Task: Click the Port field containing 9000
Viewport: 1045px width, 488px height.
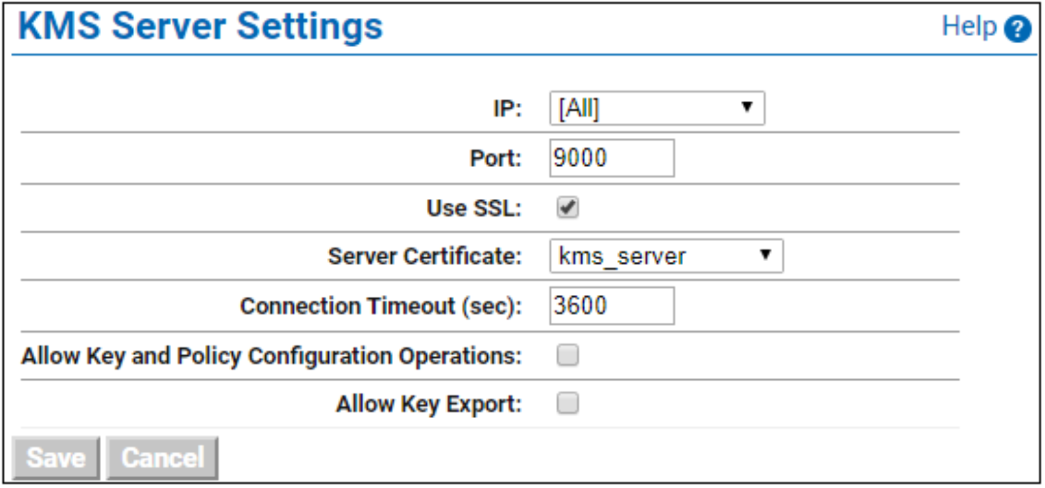Action: [x=612, y=158]
